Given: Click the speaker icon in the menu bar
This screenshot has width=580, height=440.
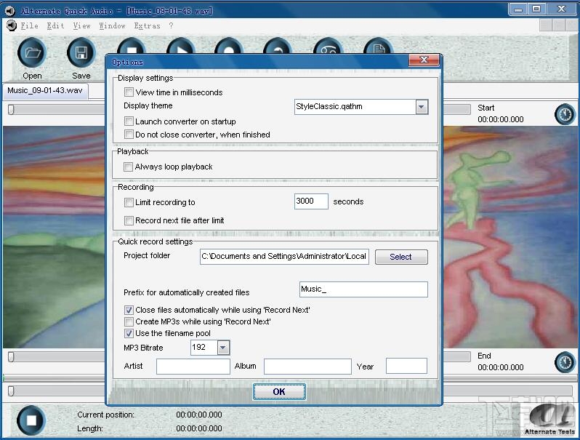Looking at the screenshot, I should [12, 25].
